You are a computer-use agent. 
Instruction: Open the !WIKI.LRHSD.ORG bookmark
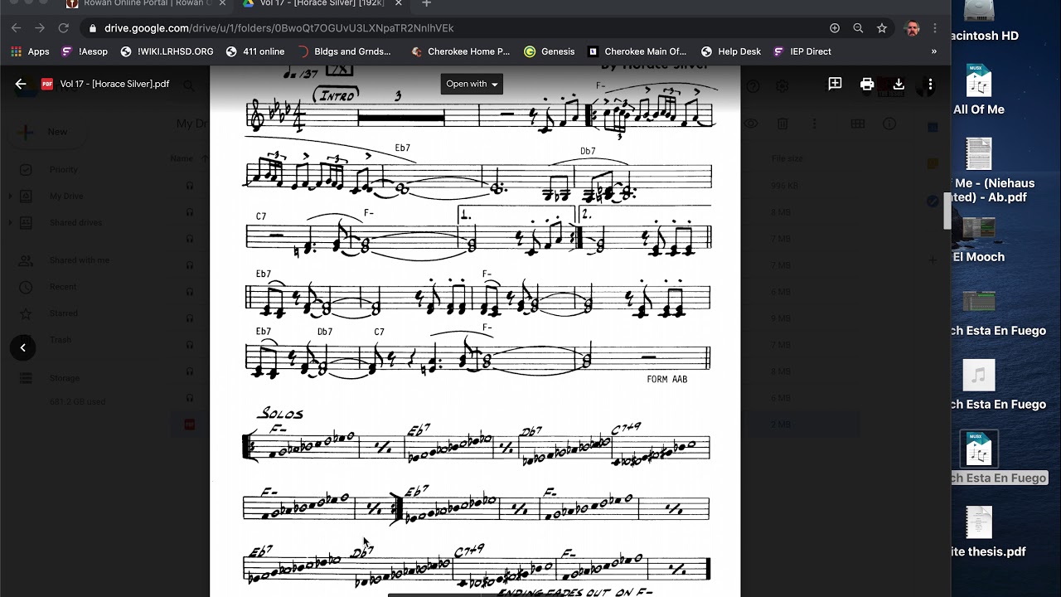(167, 51)
